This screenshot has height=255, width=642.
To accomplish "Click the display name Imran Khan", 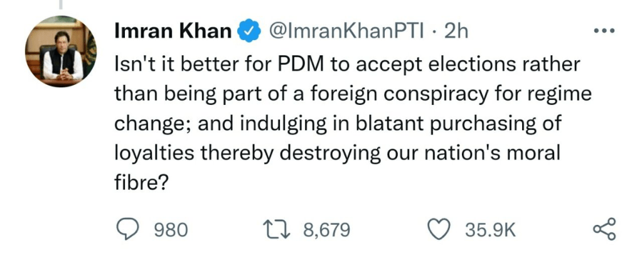I will (173, 31).
